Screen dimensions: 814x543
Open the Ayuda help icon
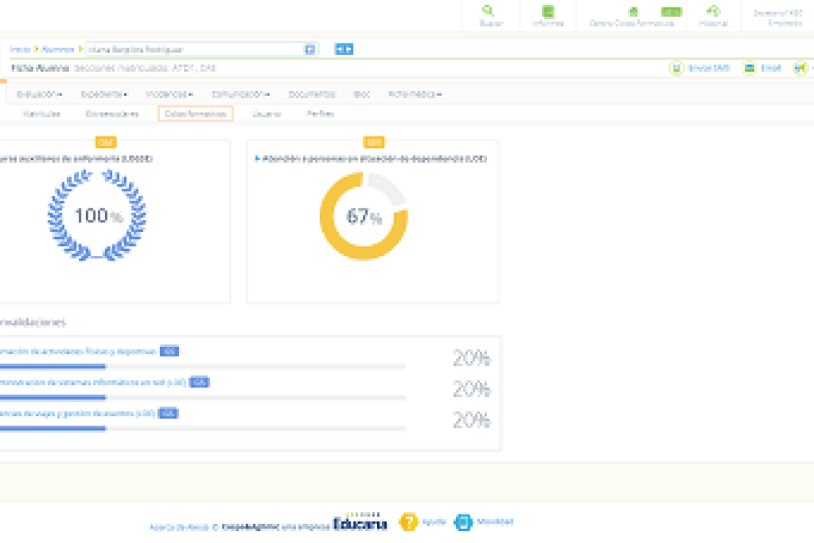point(408,521)
